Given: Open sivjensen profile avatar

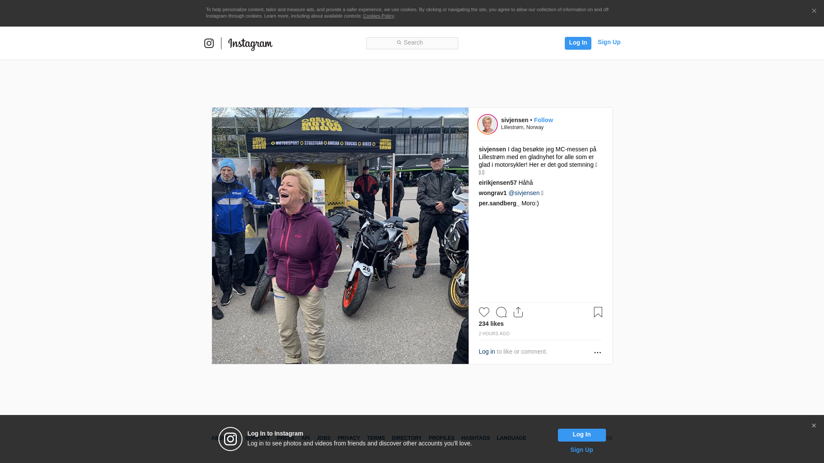Looking at the screenshot, I should tap(488, 124).
